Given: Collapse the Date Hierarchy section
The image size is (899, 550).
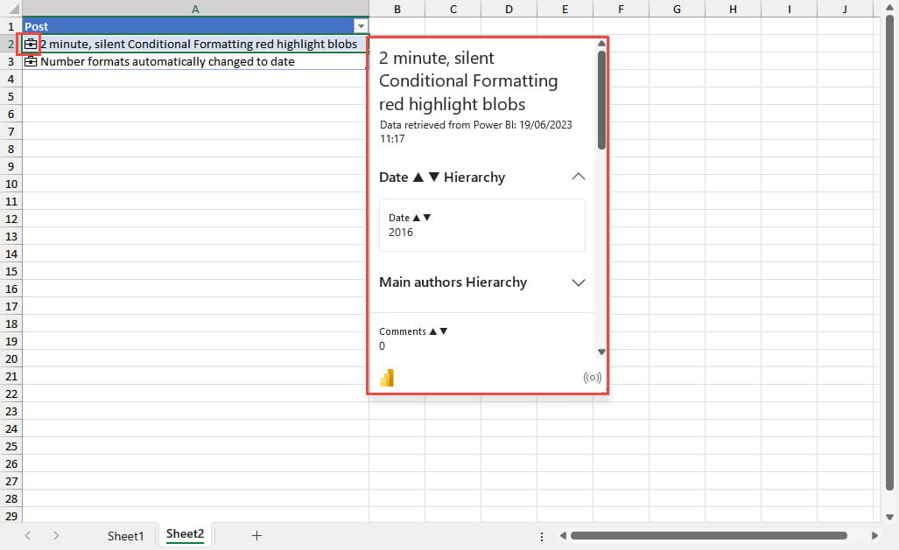Looking at the screenshot, I should [578, 177].
